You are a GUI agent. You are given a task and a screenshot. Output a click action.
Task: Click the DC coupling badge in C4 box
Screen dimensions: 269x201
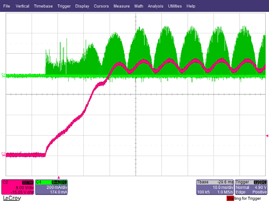coord(64,182)
